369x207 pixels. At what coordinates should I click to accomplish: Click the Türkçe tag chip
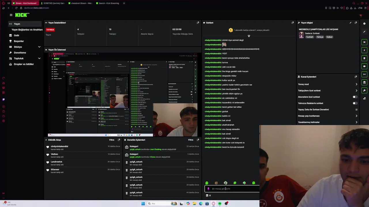point(320,37)
